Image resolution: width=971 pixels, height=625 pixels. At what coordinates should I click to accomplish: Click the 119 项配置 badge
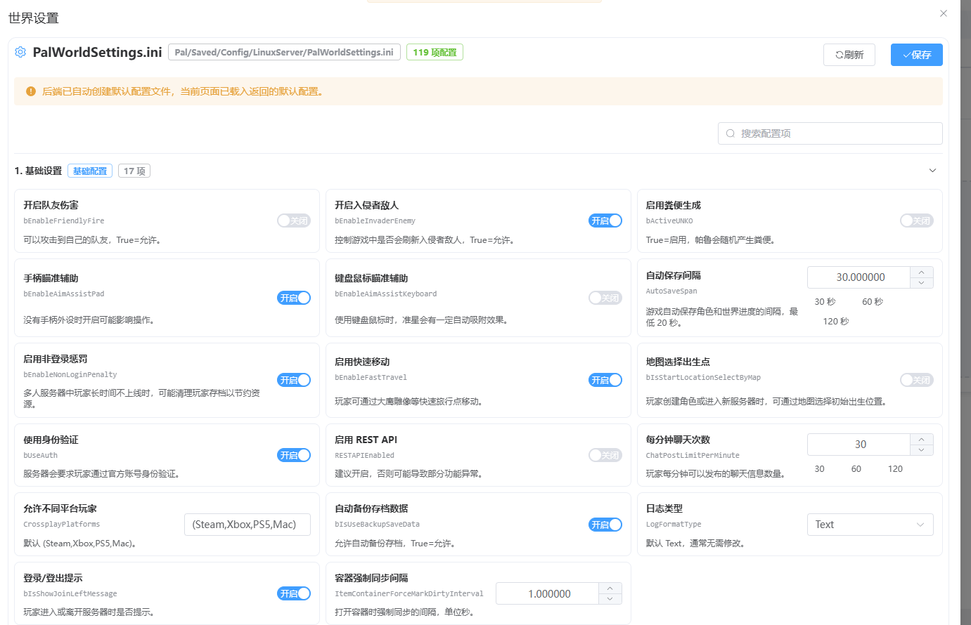pyautogui.click(x=435, y=52)
